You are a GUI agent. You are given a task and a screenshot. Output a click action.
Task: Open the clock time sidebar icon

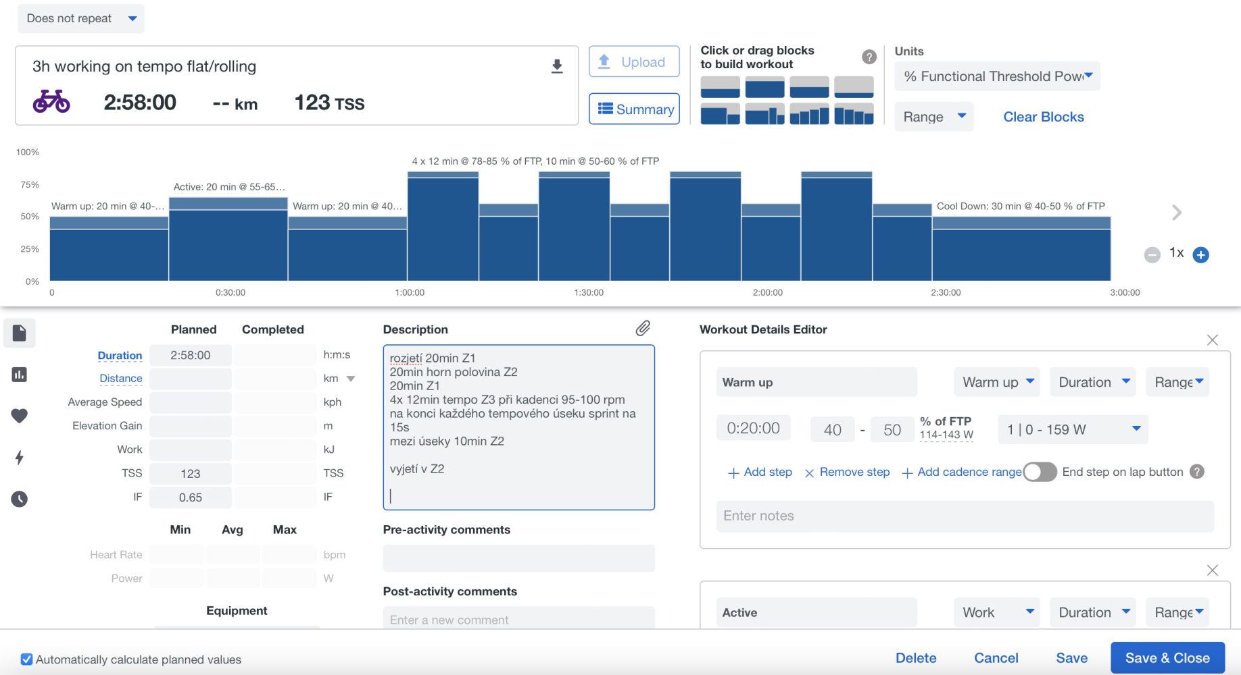pyautogui.click(x=20, y=500)
